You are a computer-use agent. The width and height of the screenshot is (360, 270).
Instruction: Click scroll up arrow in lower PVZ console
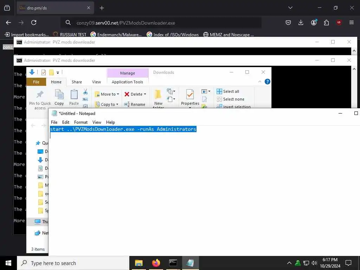click(x=354, y=69)
